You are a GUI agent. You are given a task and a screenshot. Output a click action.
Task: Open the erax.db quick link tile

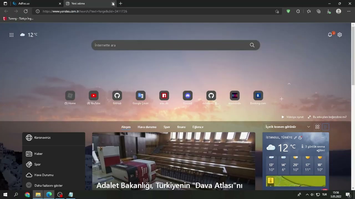pos(164,98)
